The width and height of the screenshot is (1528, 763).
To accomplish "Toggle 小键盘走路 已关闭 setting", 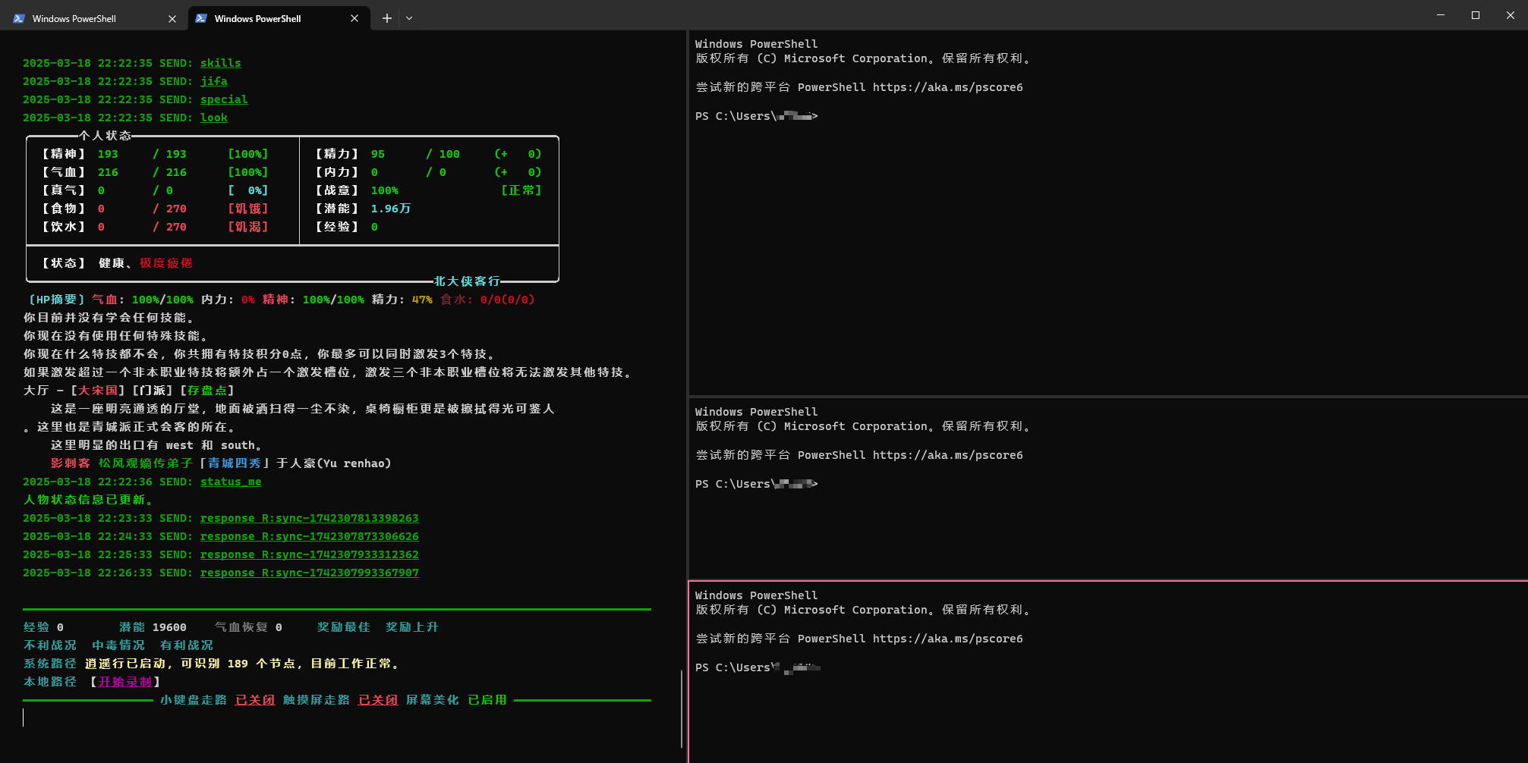I will coord(255,700).
